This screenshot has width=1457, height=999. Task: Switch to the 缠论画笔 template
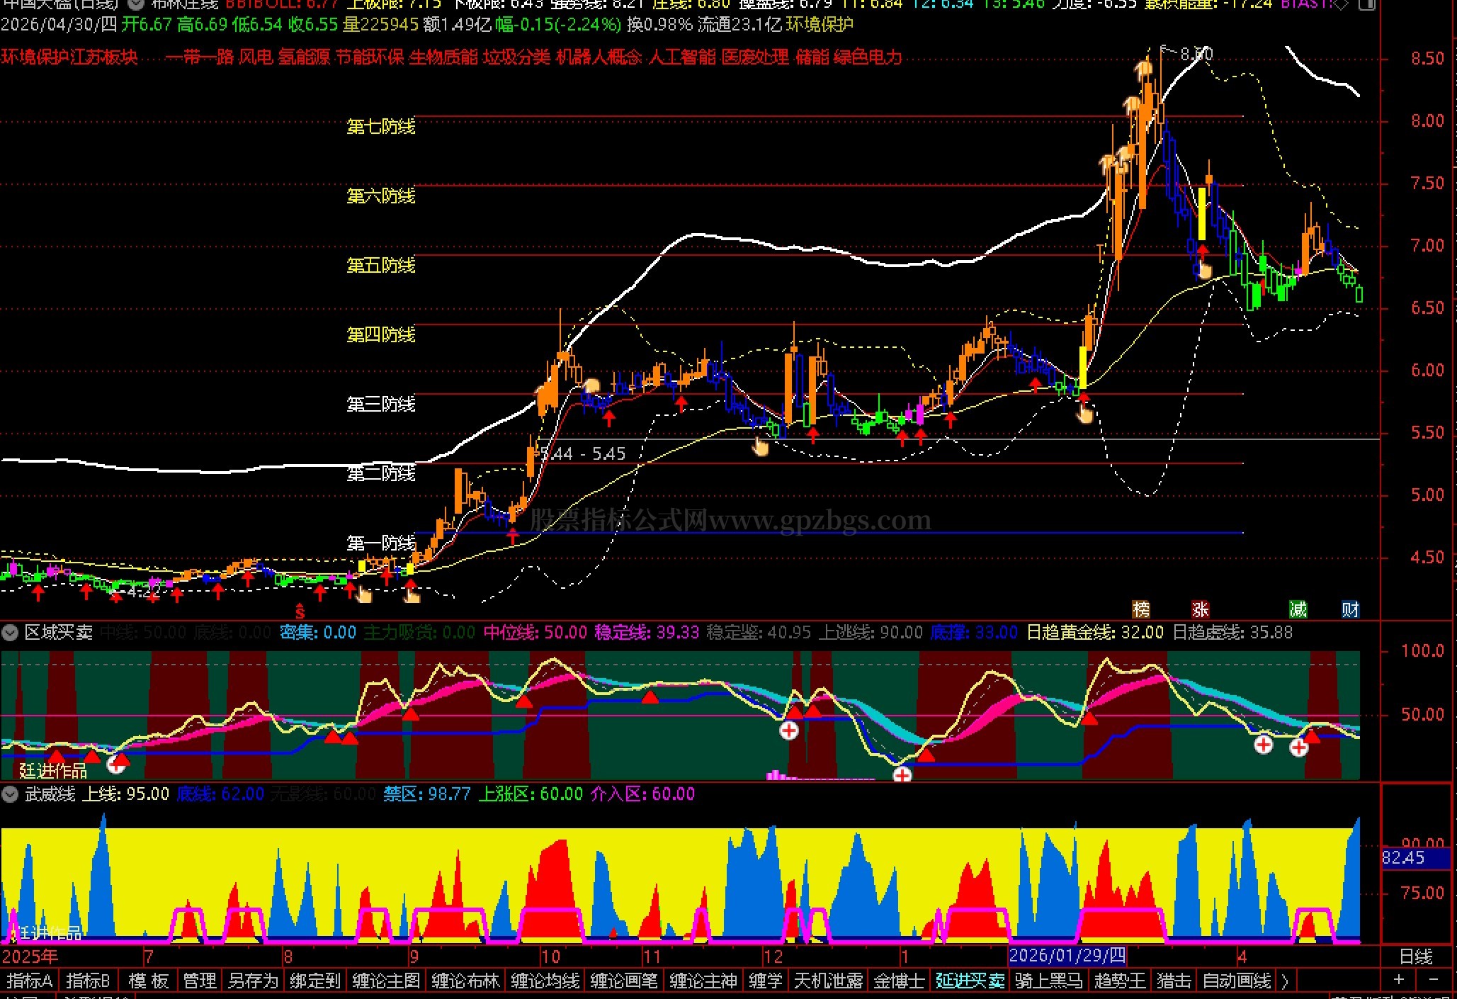coord(624,981)
